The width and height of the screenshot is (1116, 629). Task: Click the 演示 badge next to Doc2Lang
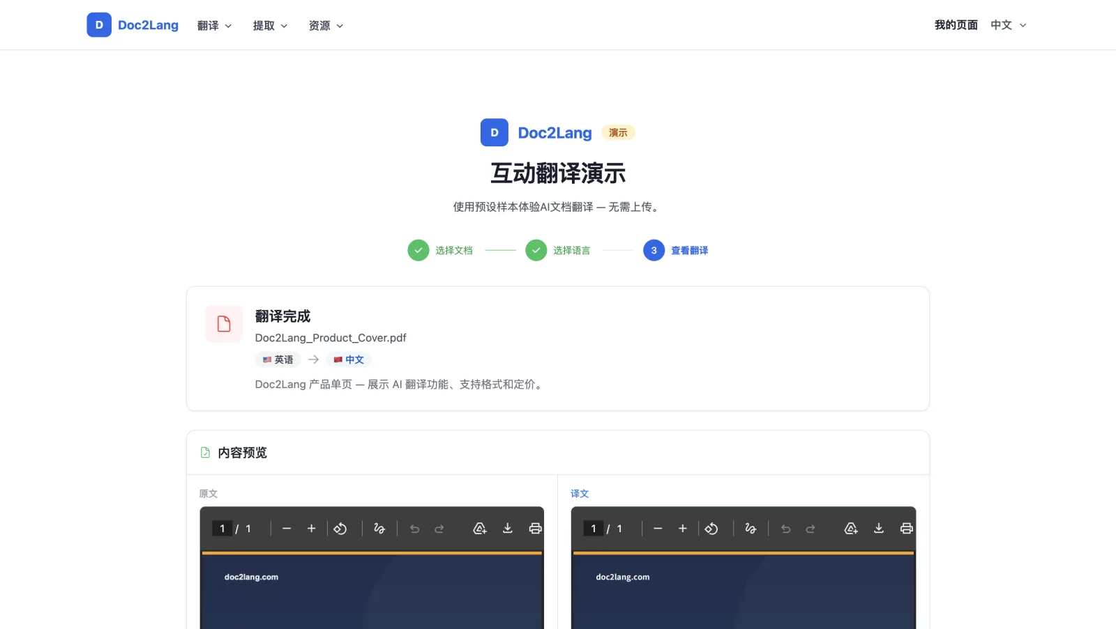[618, 132]
